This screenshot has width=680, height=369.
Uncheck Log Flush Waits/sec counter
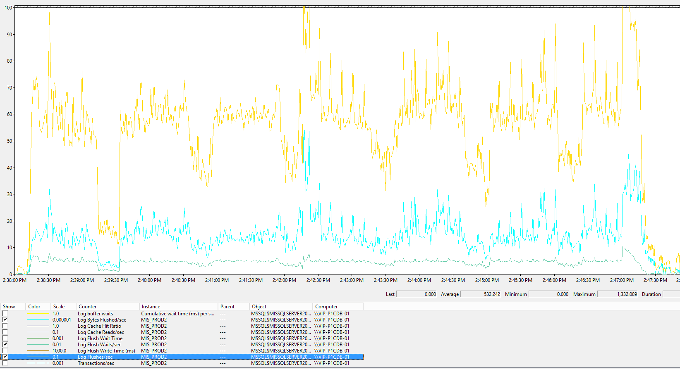click(x=5, y=345)
